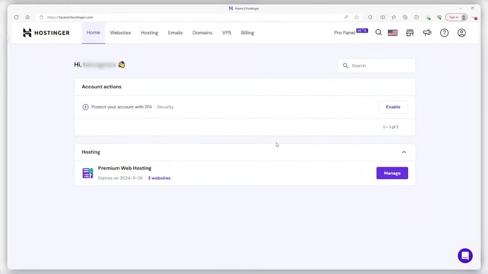This screenshot has height=274, width=488.
Task: Open browser split screen icon
Action: tap(382, 17)
